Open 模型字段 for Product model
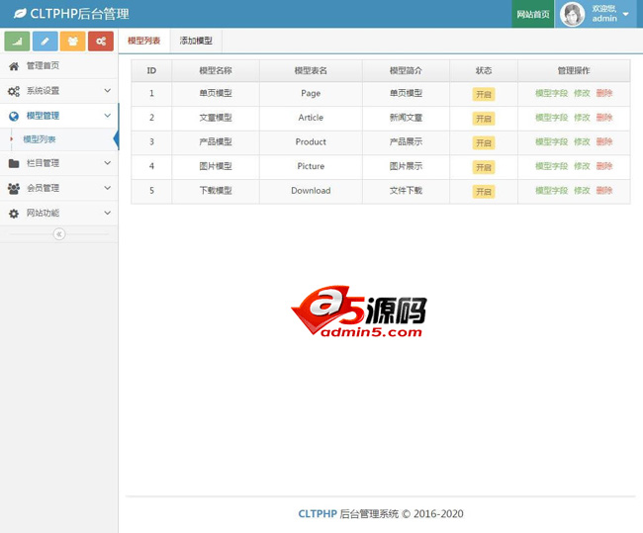Image resolution: width=643 pixels, height=533 pixels. (552, 141)
